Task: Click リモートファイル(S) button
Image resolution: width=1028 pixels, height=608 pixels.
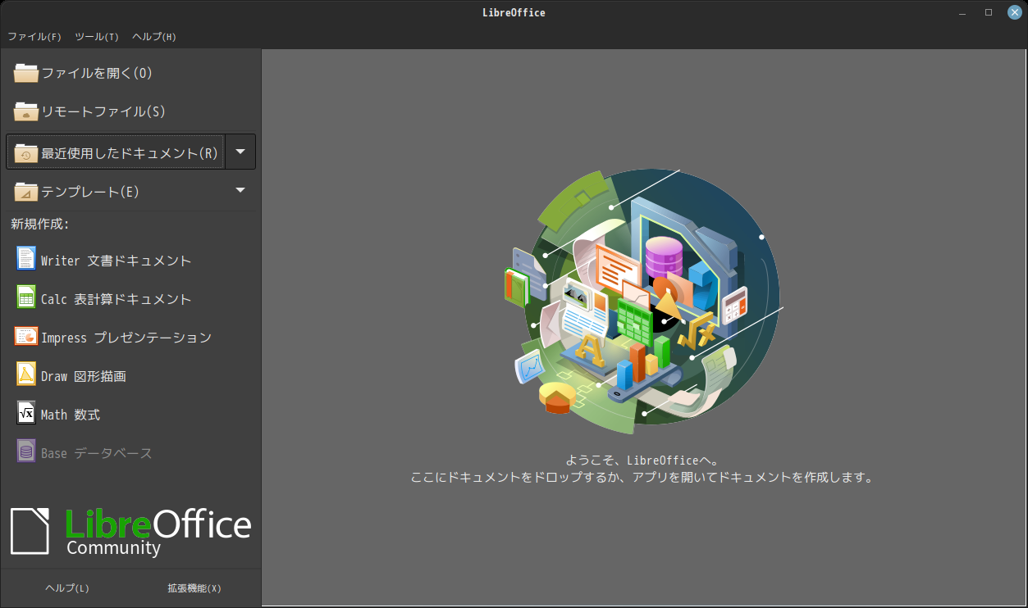Action: 131,111
